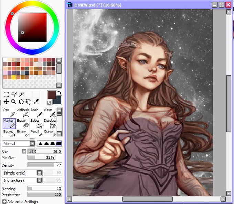Adjust the Min Size slider at 28%
234x204 pixels.
(x=41, y=157)
